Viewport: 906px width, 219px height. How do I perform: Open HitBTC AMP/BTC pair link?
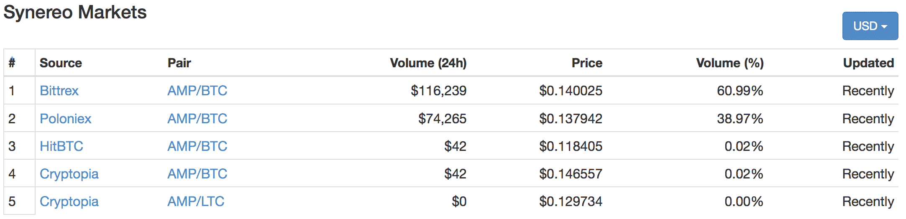[x=197, y=146]
